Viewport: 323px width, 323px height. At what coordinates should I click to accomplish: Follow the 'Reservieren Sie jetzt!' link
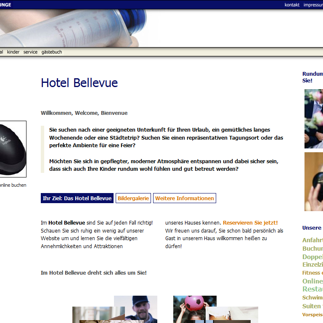[250, 222]
